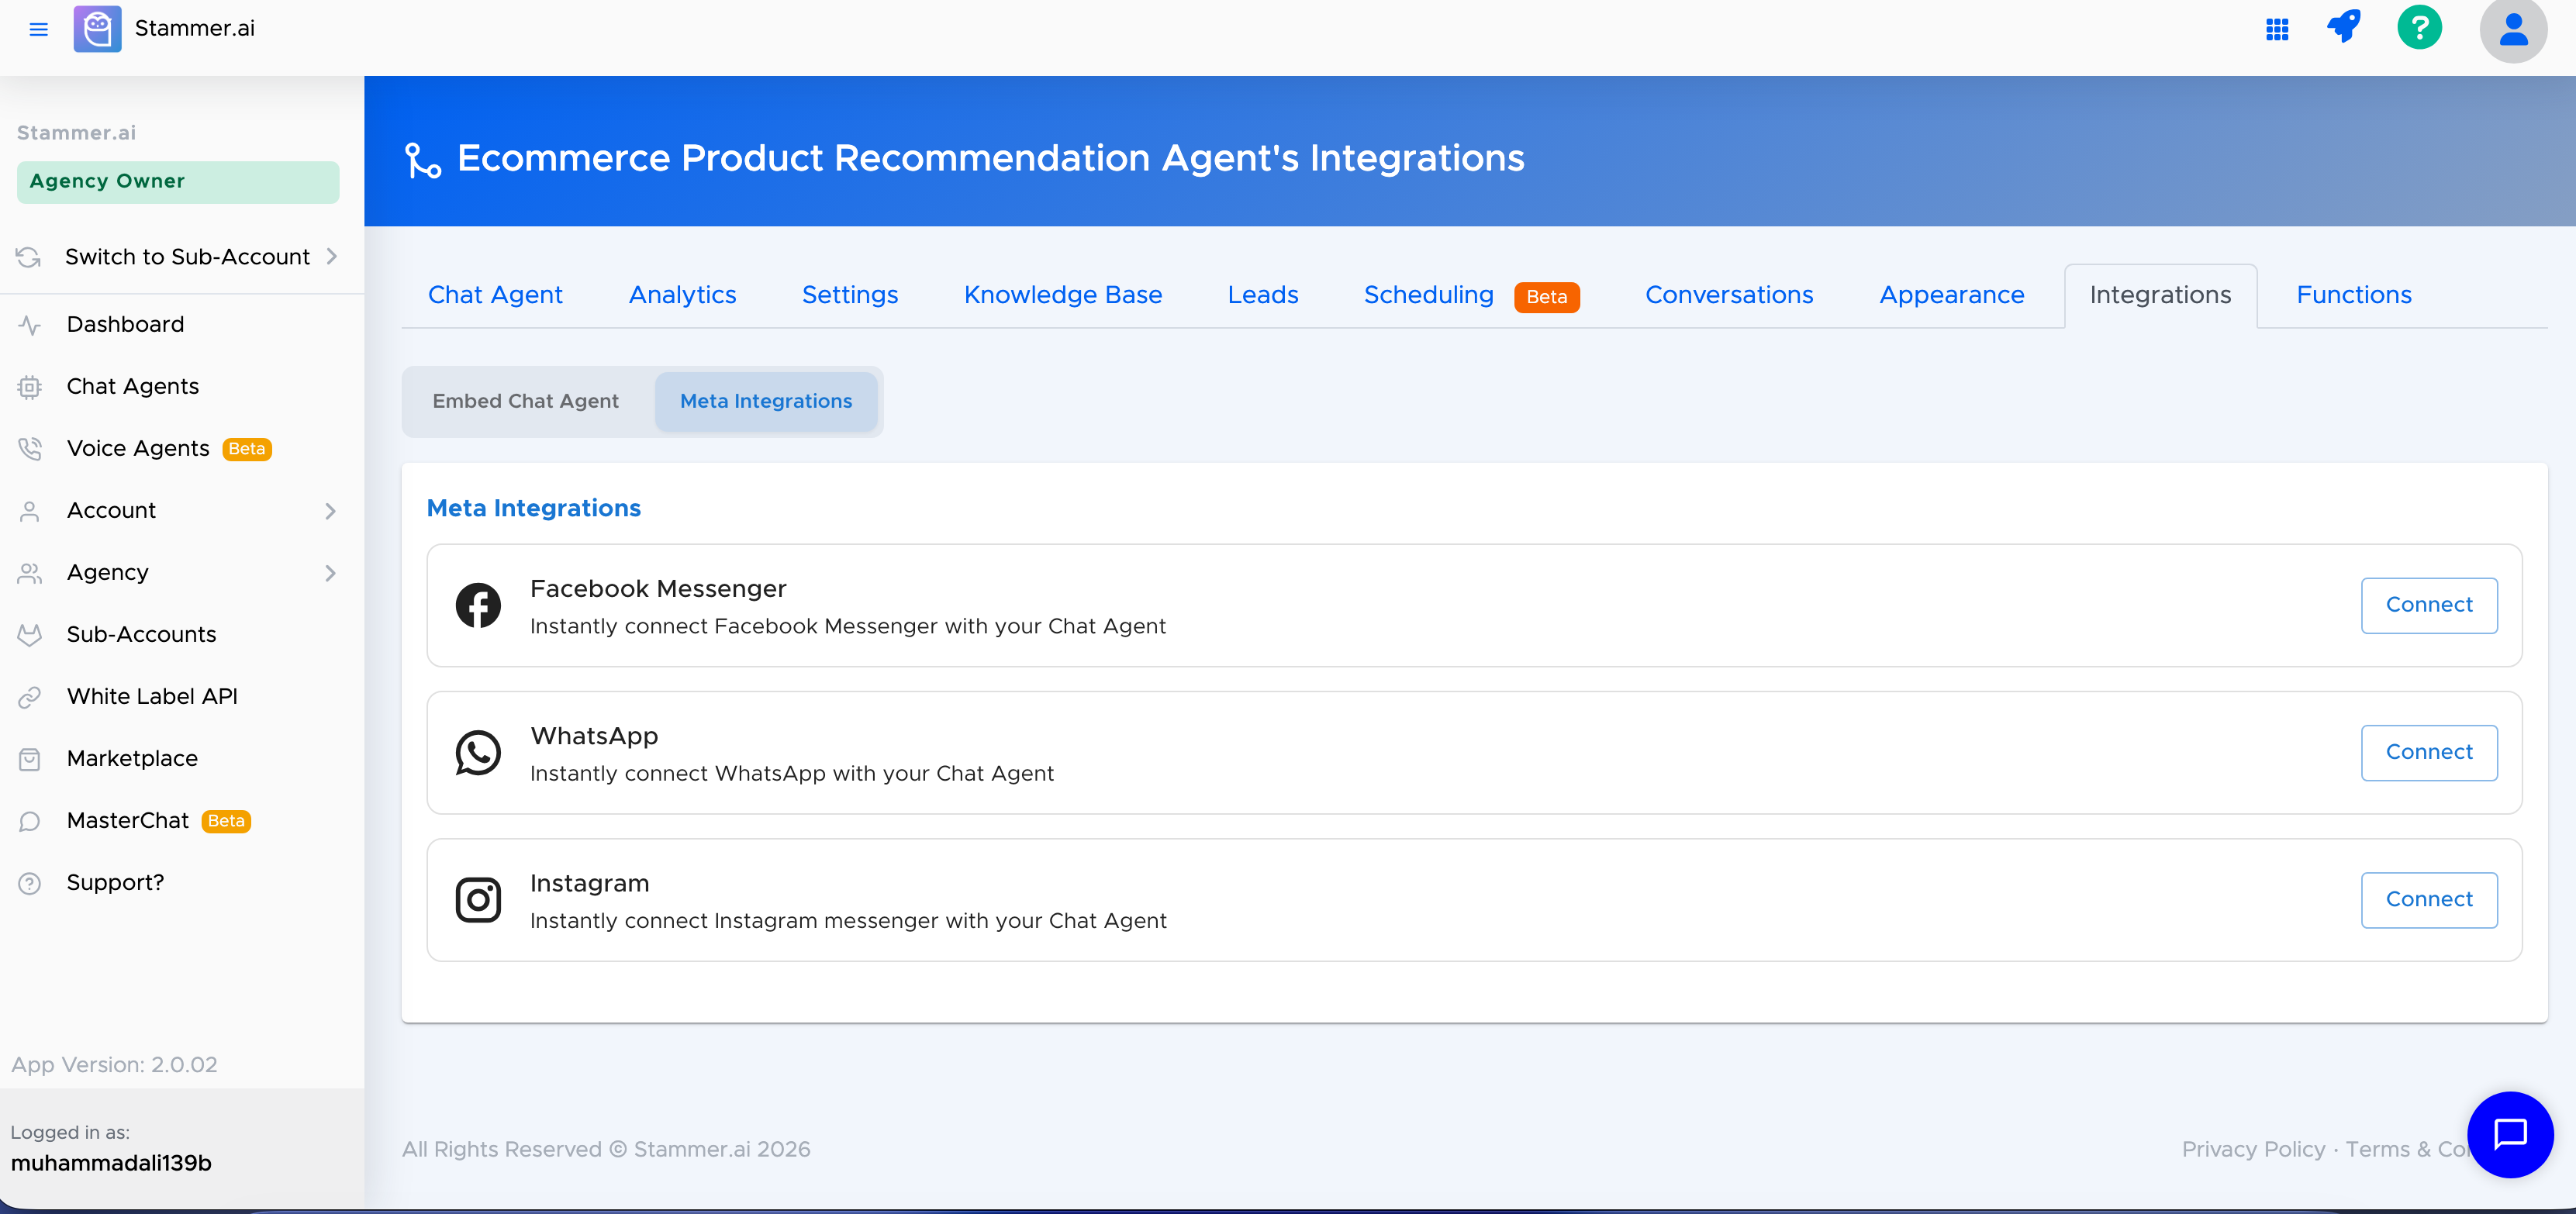
Task: Click the rocket launch icon in top bar
Action: pyautogui.click(x=2344, y=28)
